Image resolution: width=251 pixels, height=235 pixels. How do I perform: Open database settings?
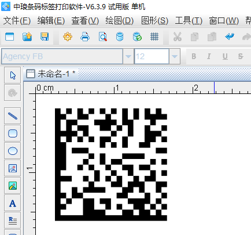120,37
